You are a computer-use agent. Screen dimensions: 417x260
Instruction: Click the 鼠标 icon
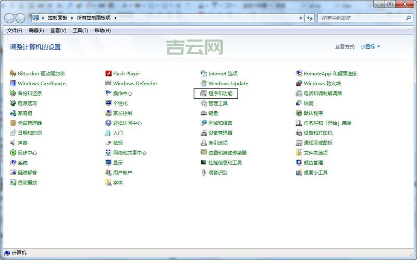(x=108, y=142)
